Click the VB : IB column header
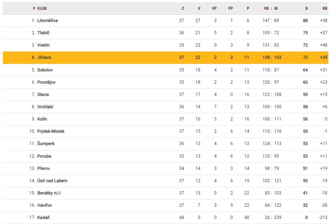This screenshot has height=224, width=332. 271,8
